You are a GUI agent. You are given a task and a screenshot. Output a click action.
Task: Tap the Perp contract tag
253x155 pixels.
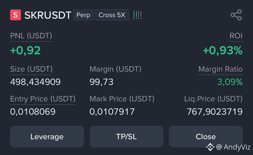click(x=83, y=15)
